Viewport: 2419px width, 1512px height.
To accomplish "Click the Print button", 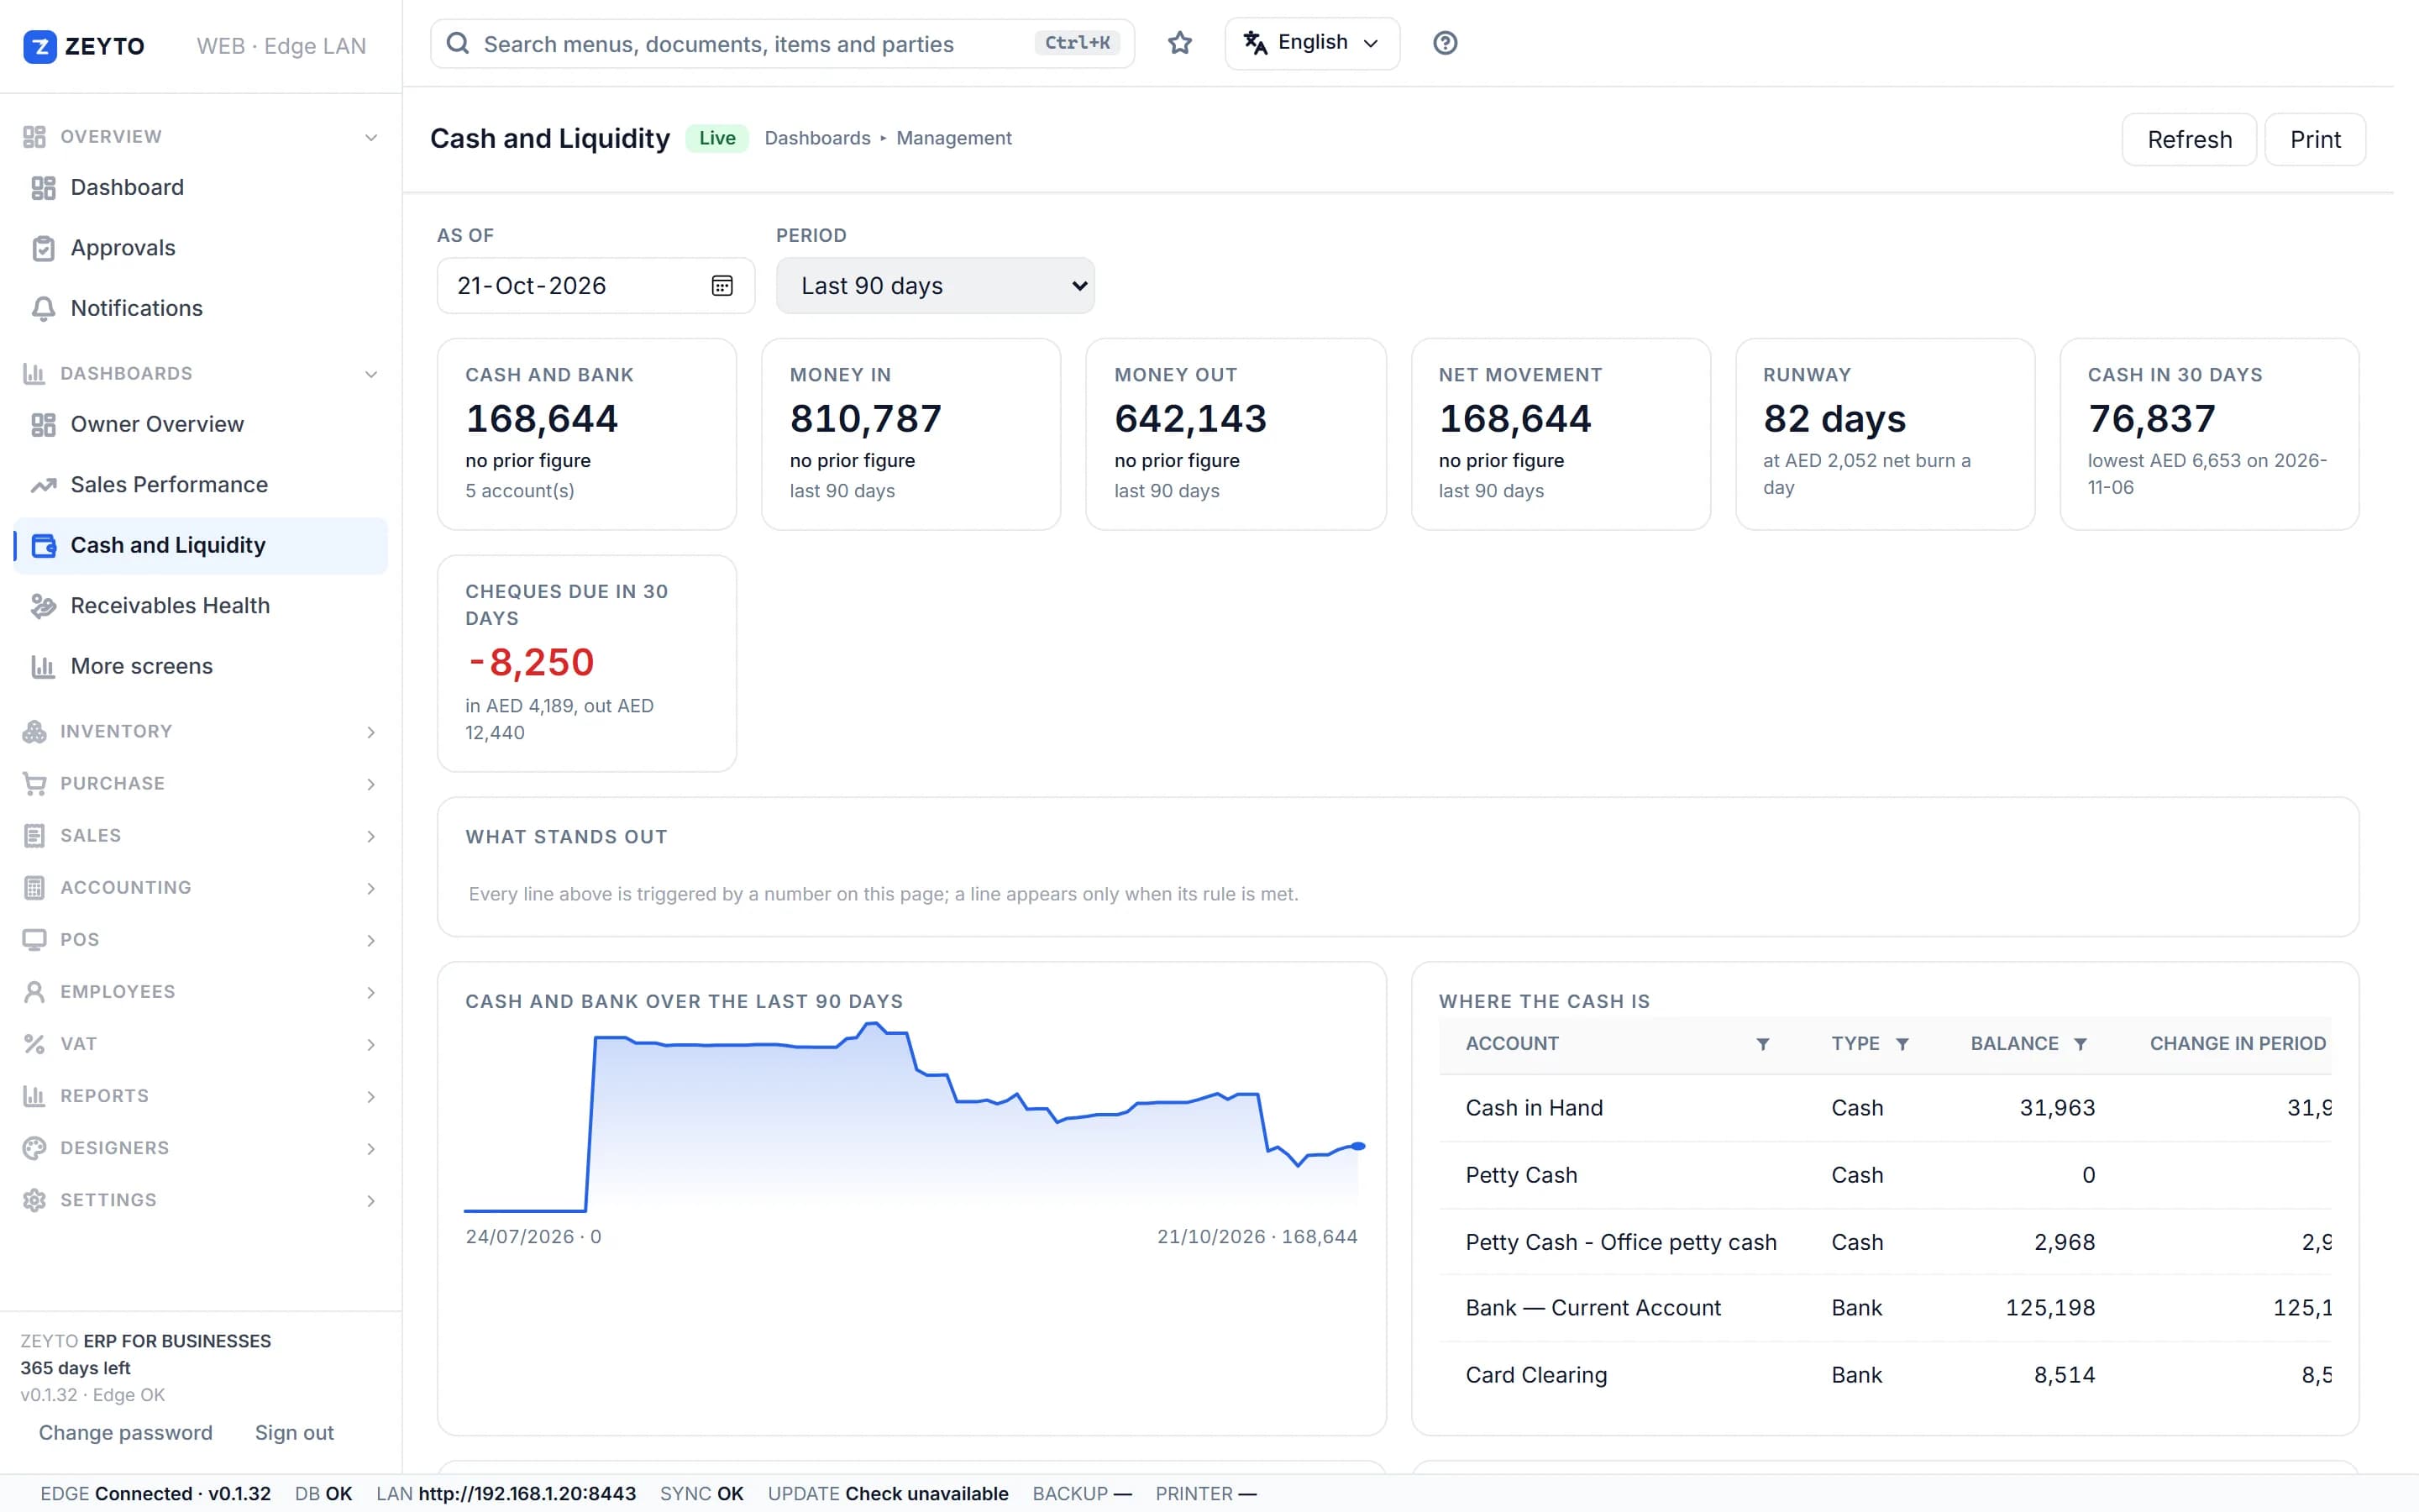I will pos(2315,139).
